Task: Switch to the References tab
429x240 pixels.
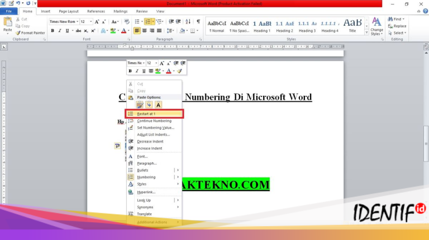Action: (x=96, y=11)
